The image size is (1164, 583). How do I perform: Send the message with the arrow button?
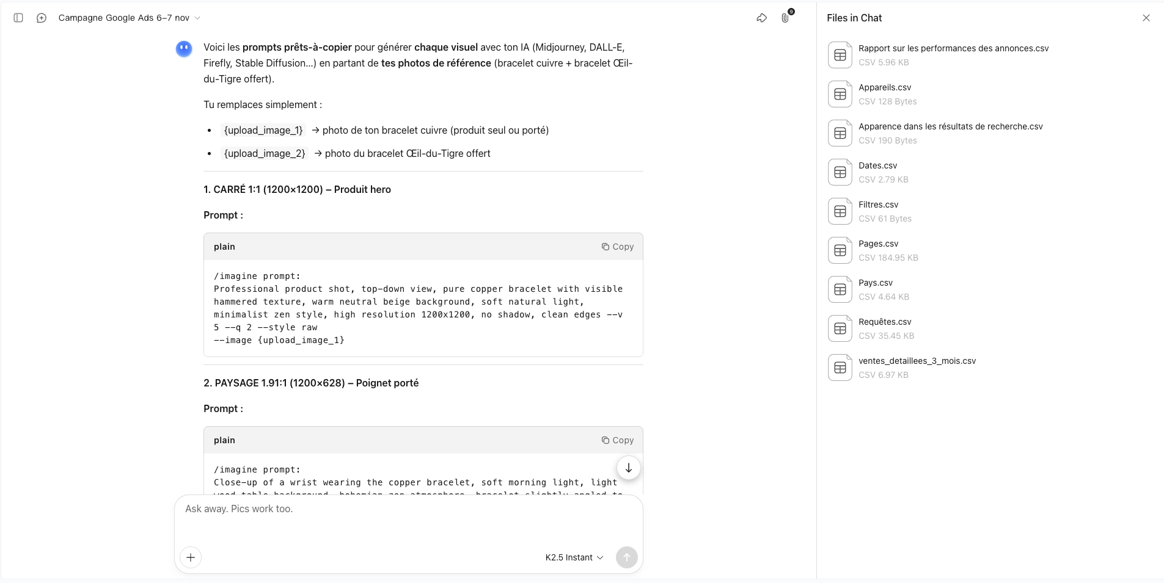point(627,557)
